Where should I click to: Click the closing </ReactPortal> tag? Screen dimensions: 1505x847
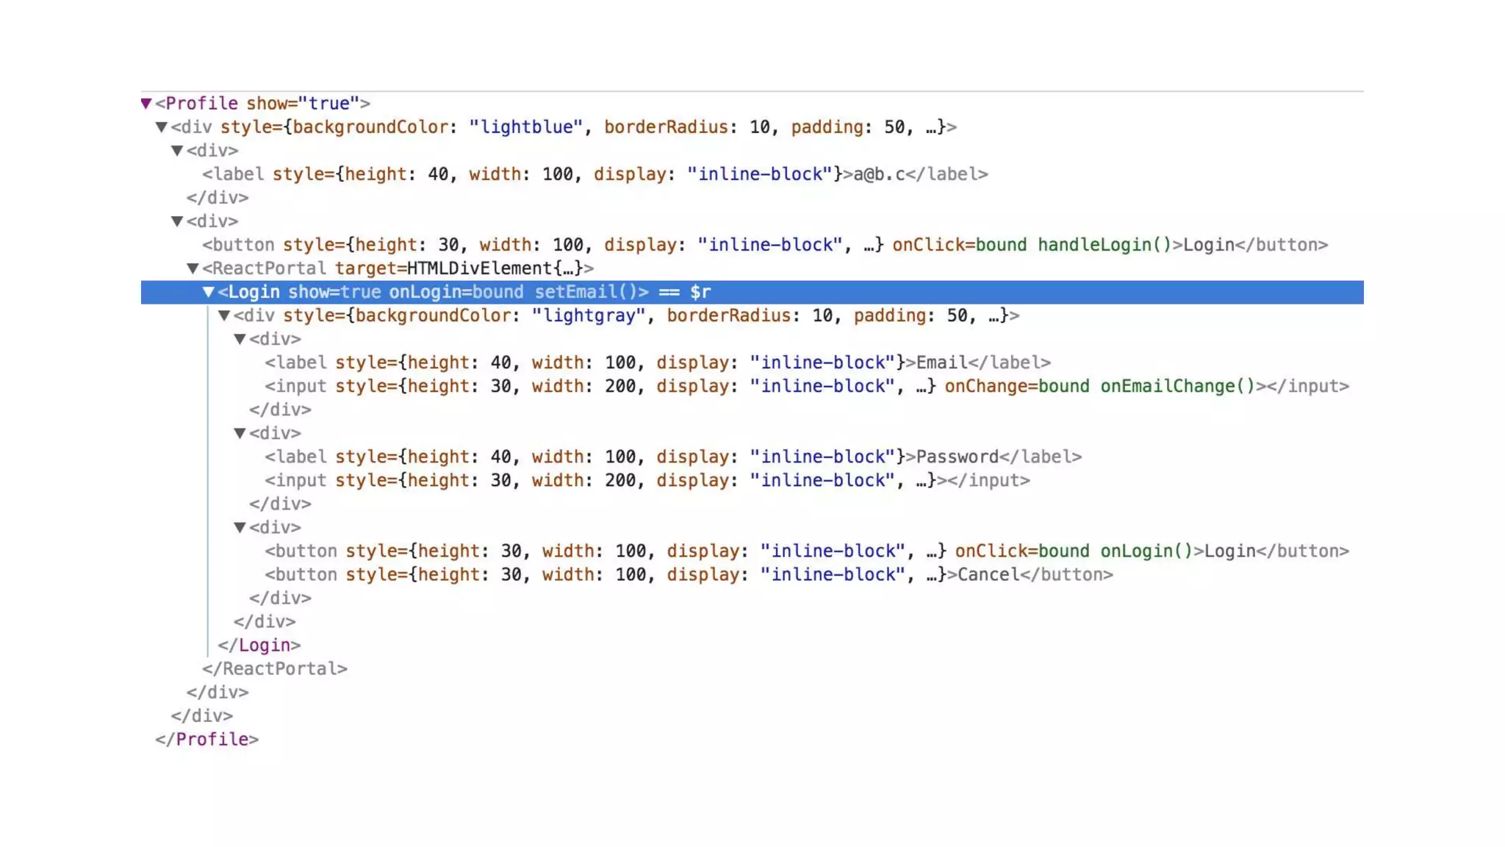tap(274, 668)
